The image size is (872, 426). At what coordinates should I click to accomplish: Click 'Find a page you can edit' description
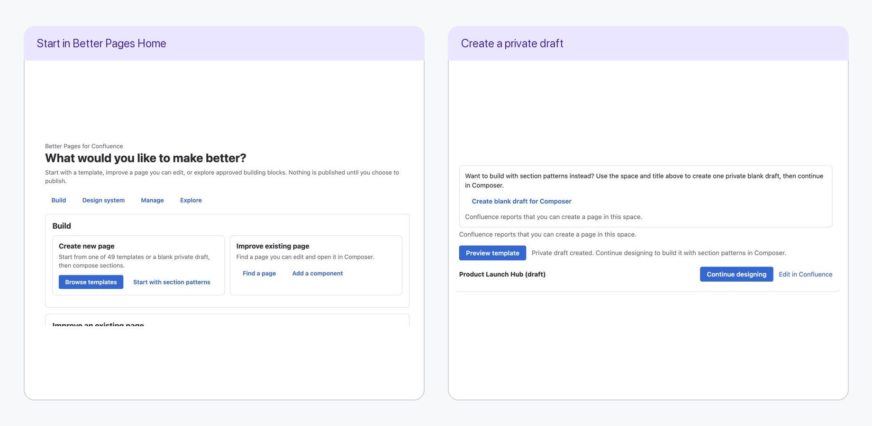(x=305, y=257)
